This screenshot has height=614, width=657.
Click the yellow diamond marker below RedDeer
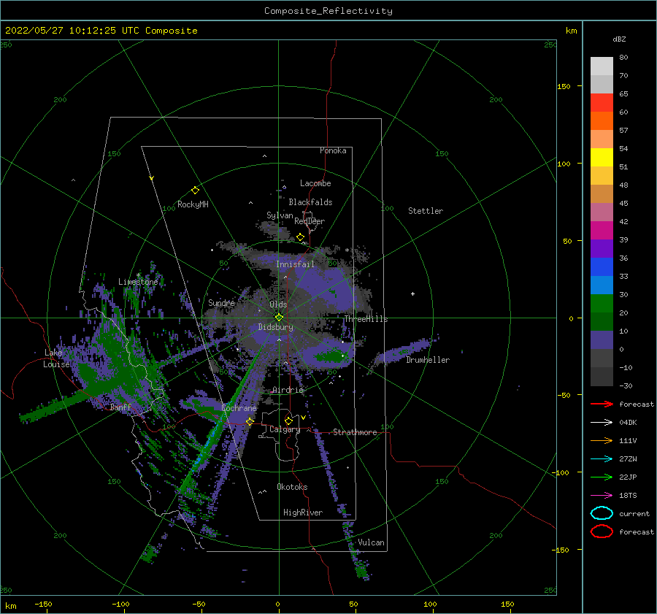300,237
